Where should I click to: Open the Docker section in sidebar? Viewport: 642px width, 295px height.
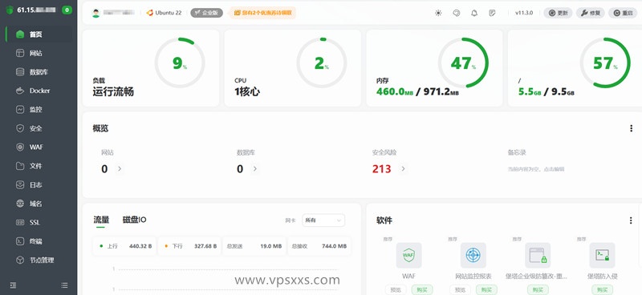coord(39,91)
